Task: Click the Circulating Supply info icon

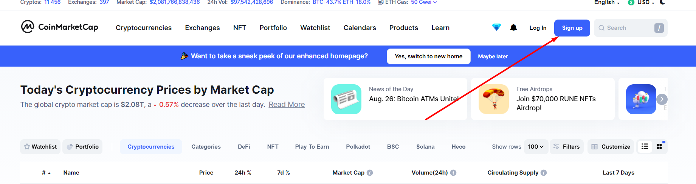Action: point(544,173)
